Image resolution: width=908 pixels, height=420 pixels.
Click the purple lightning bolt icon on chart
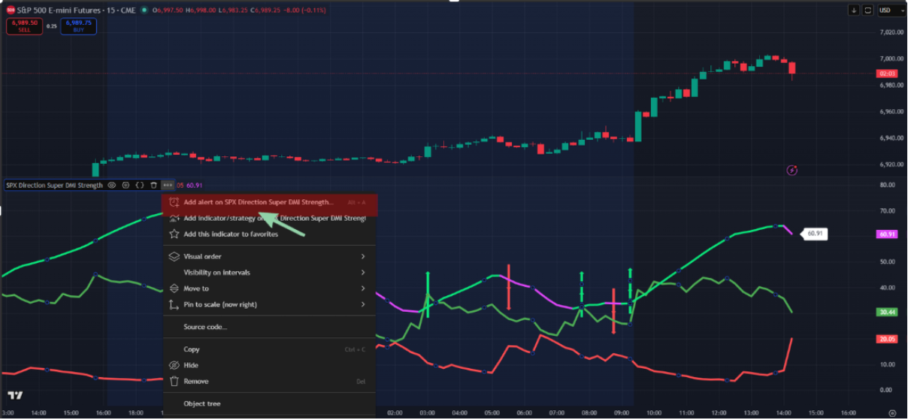coord(791,171)
